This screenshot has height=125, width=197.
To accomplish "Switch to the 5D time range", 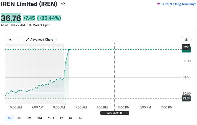I will point(20,118).
